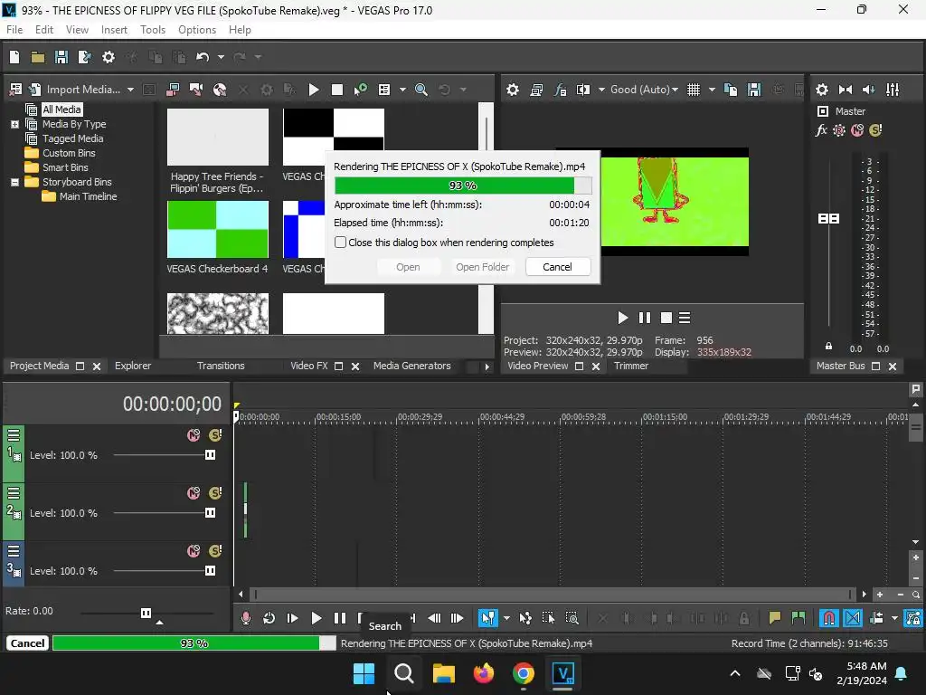
Task: Open overlays dropdown arrow beside grid icon
Action: [x=712, y=90]
